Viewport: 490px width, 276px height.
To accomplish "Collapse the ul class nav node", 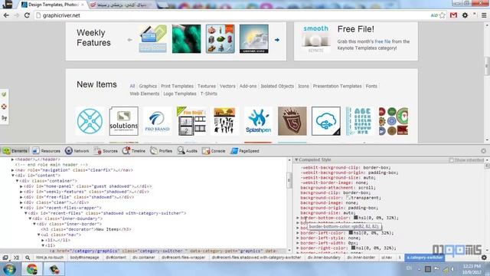I will pyautogui.click(x=39, y=235).
